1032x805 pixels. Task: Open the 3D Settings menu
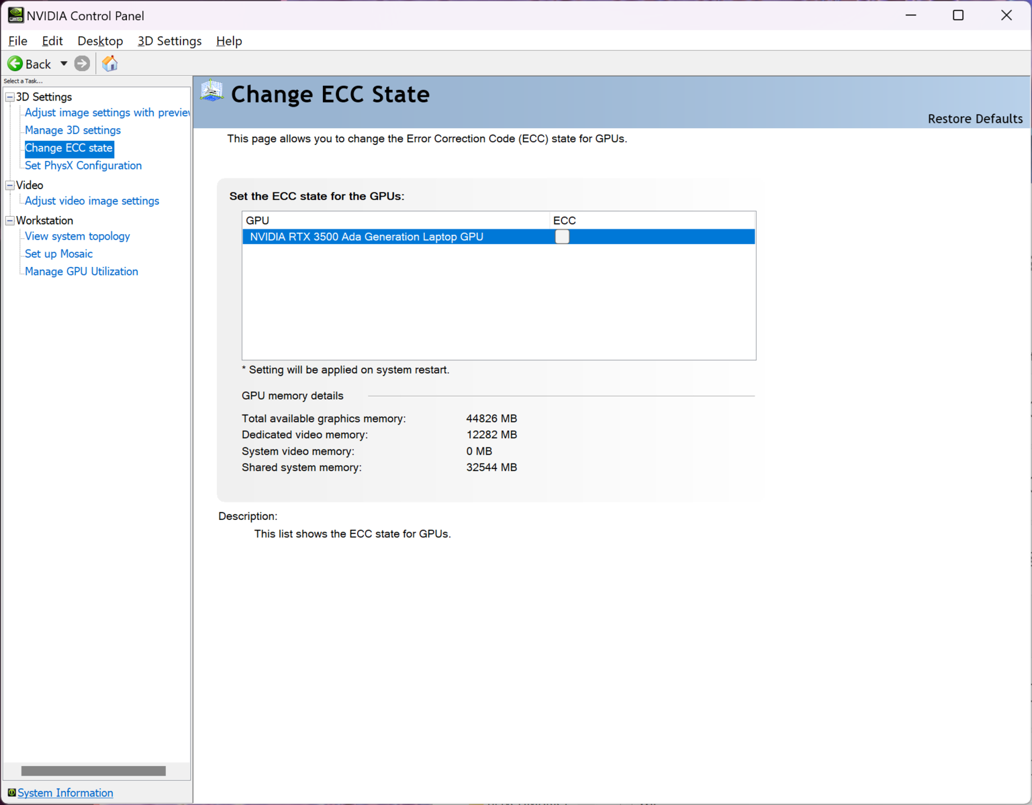170,41
